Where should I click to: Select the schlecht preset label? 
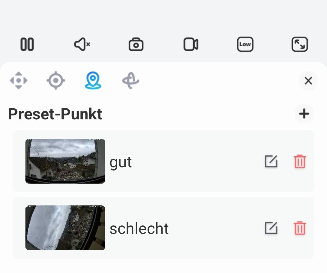pyautogui.click(x=139, y=229)
